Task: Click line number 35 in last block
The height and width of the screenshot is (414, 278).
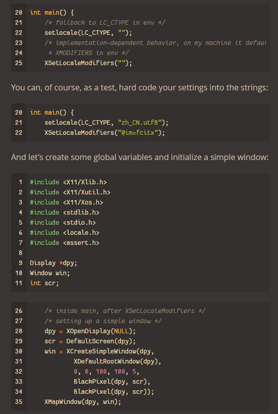Action: pyautogui.click(x=19, y=401)
